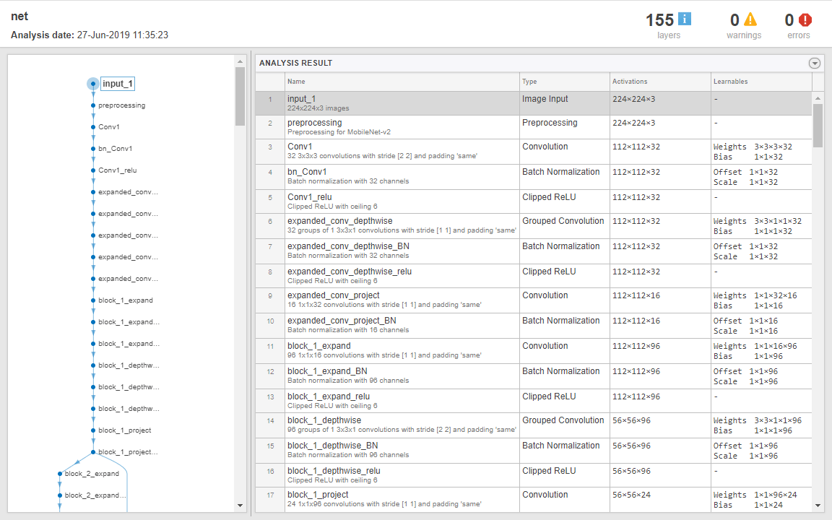Click the yellow warnings triangle icon
Screen dimensions: 832x520
pos(750,19)
